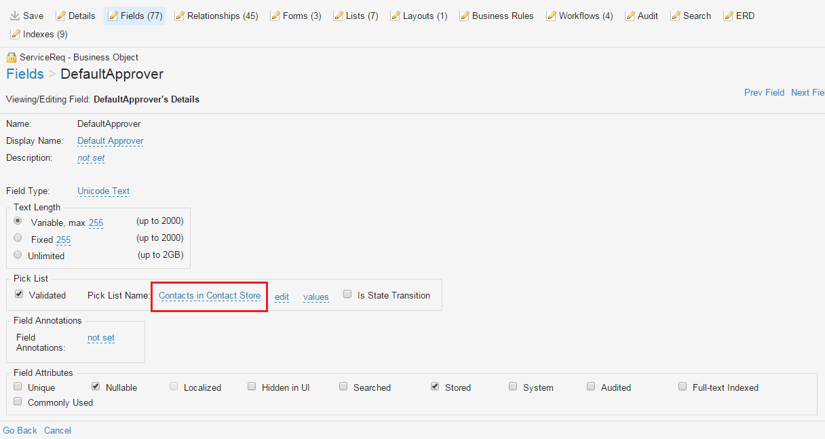Click the pencil icon beside Indexes (9)
The width and height of the screenshot is (825, 439).
click(x=15, y=34)
